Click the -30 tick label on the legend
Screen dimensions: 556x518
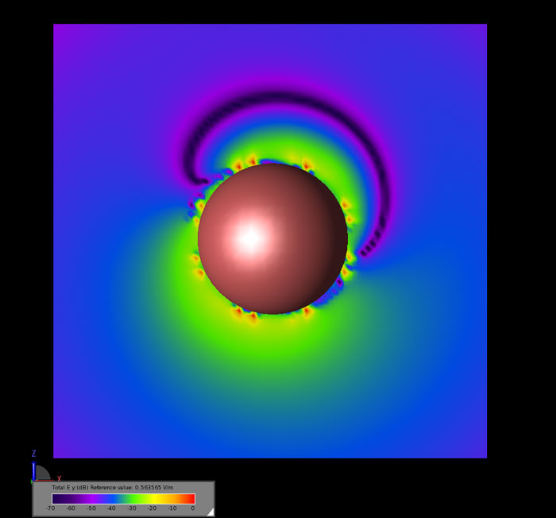pos(132,508)
